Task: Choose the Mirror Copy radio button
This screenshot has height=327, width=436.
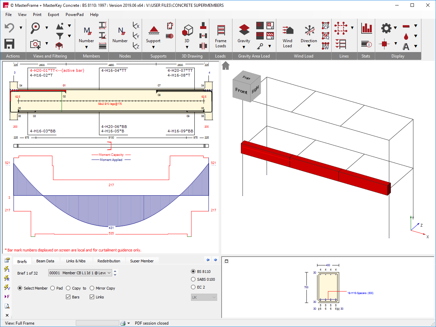Action: tap(92, 288)
